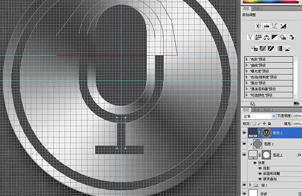Click the folder icon of 组 1
This screenshot has height=196, width=302.
(256, 185)
